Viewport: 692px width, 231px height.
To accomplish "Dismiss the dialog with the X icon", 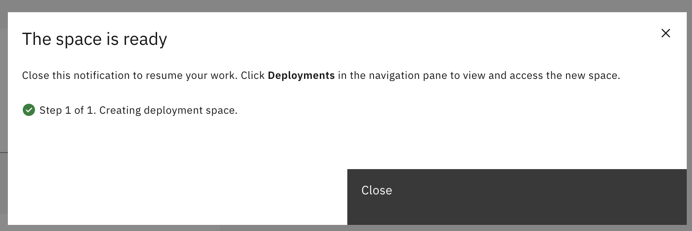I will coord(665,33).
